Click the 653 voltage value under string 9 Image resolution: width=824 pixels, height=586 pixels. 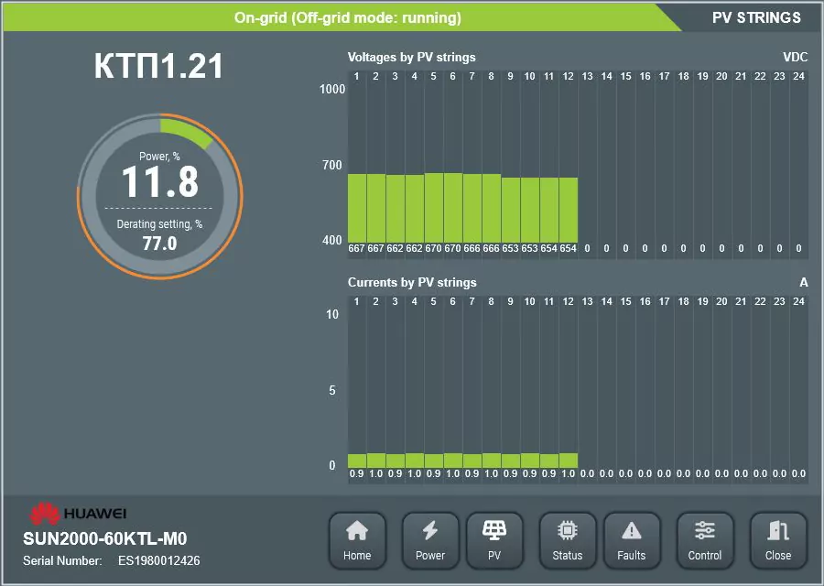[510, 248]
